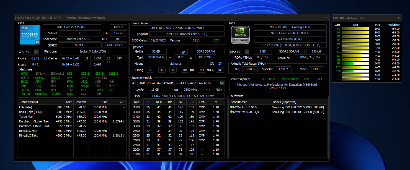This screenshot has width=410, height=170.
Task: Click the Betriebspunkt column header
Action: click(34, 102)
